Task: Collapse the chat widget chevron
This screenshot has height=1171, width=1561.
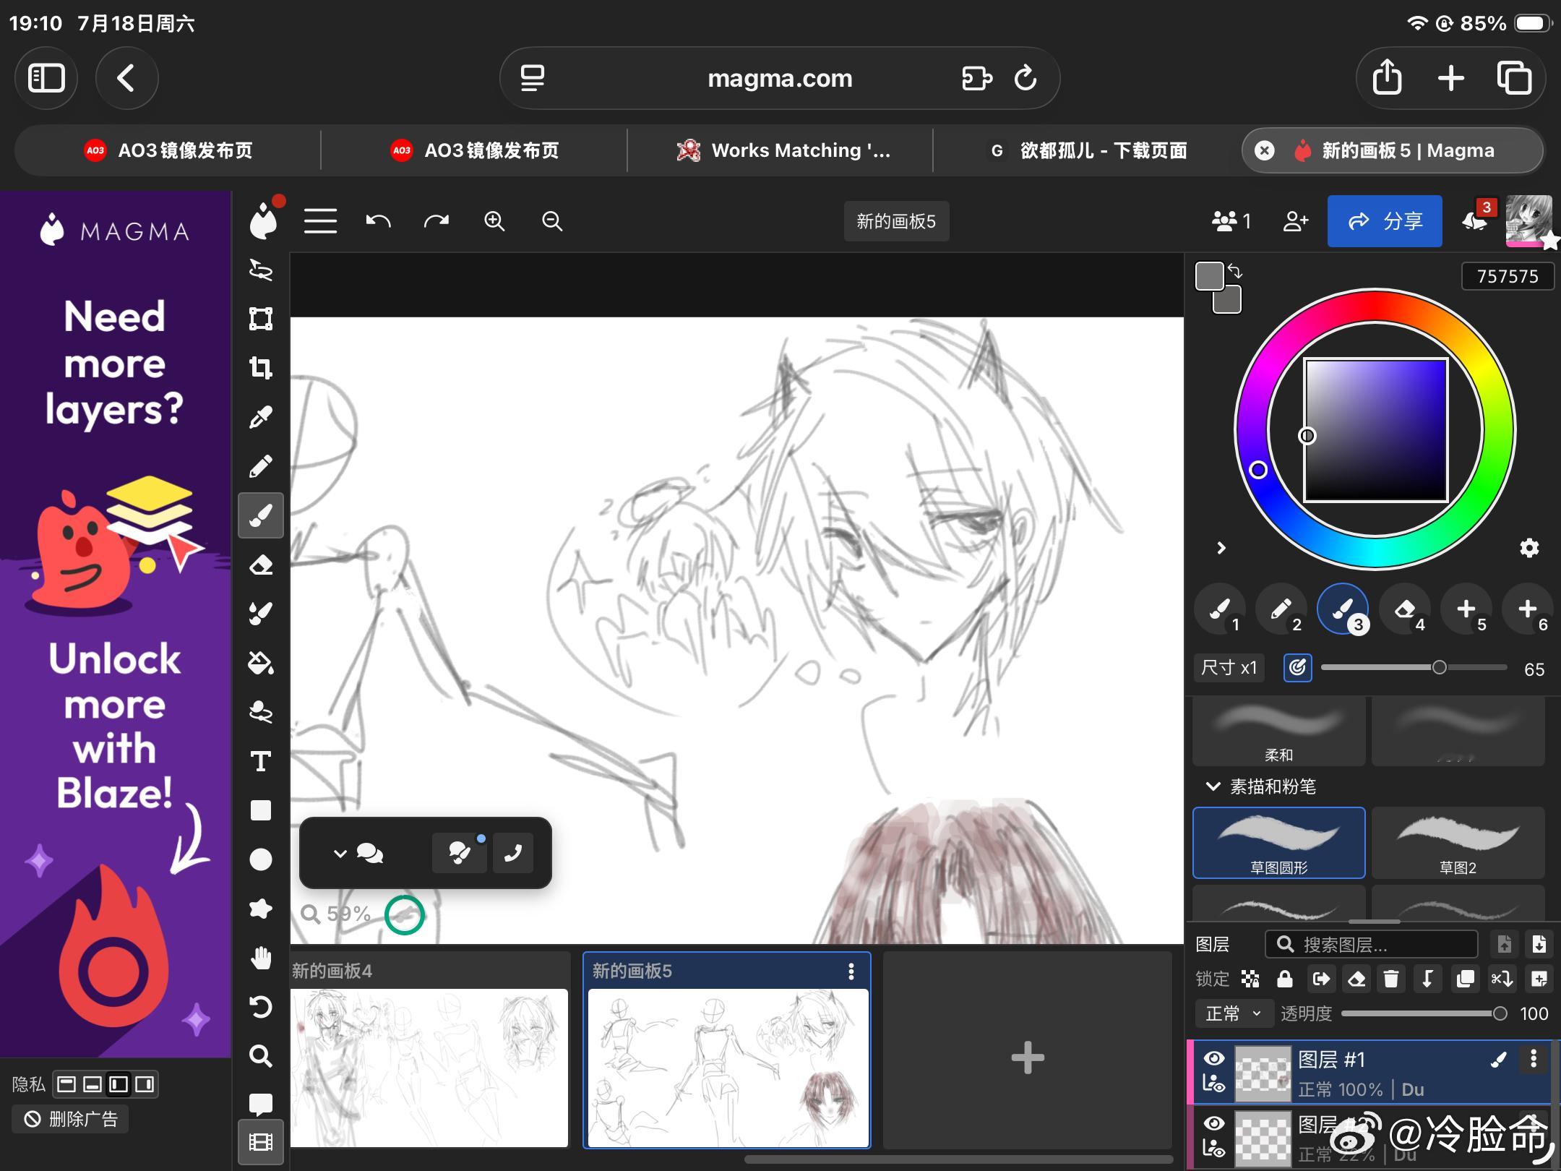Action: click(340, 854)
